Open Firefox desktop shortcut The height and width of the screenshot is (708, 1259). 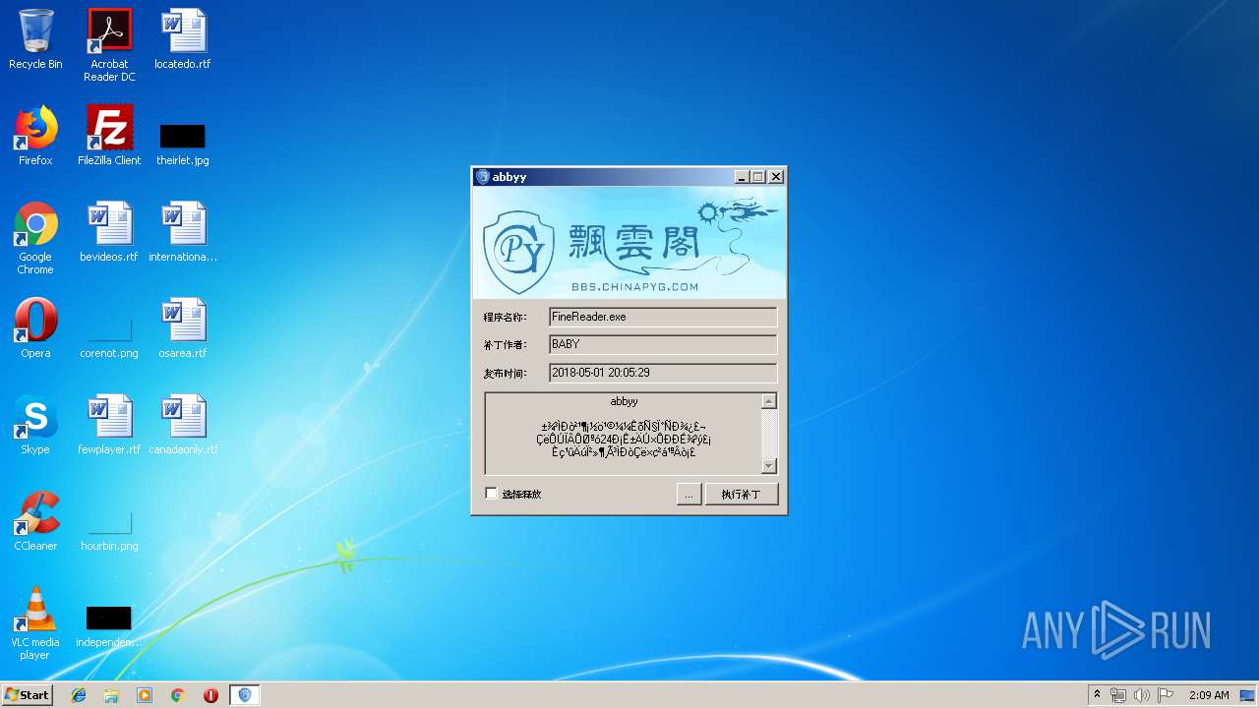35,136
